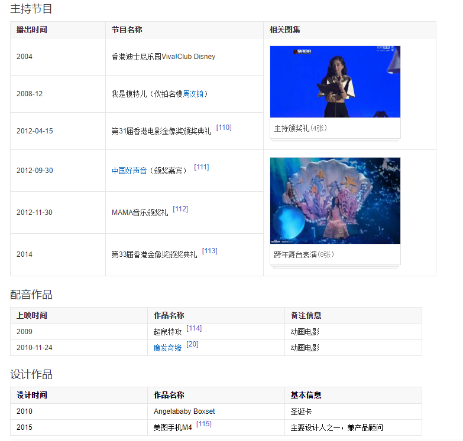Open reference [115] beside 美图手机M4
This screenshot has height=441, width=463.
click(x=203, y=424)
